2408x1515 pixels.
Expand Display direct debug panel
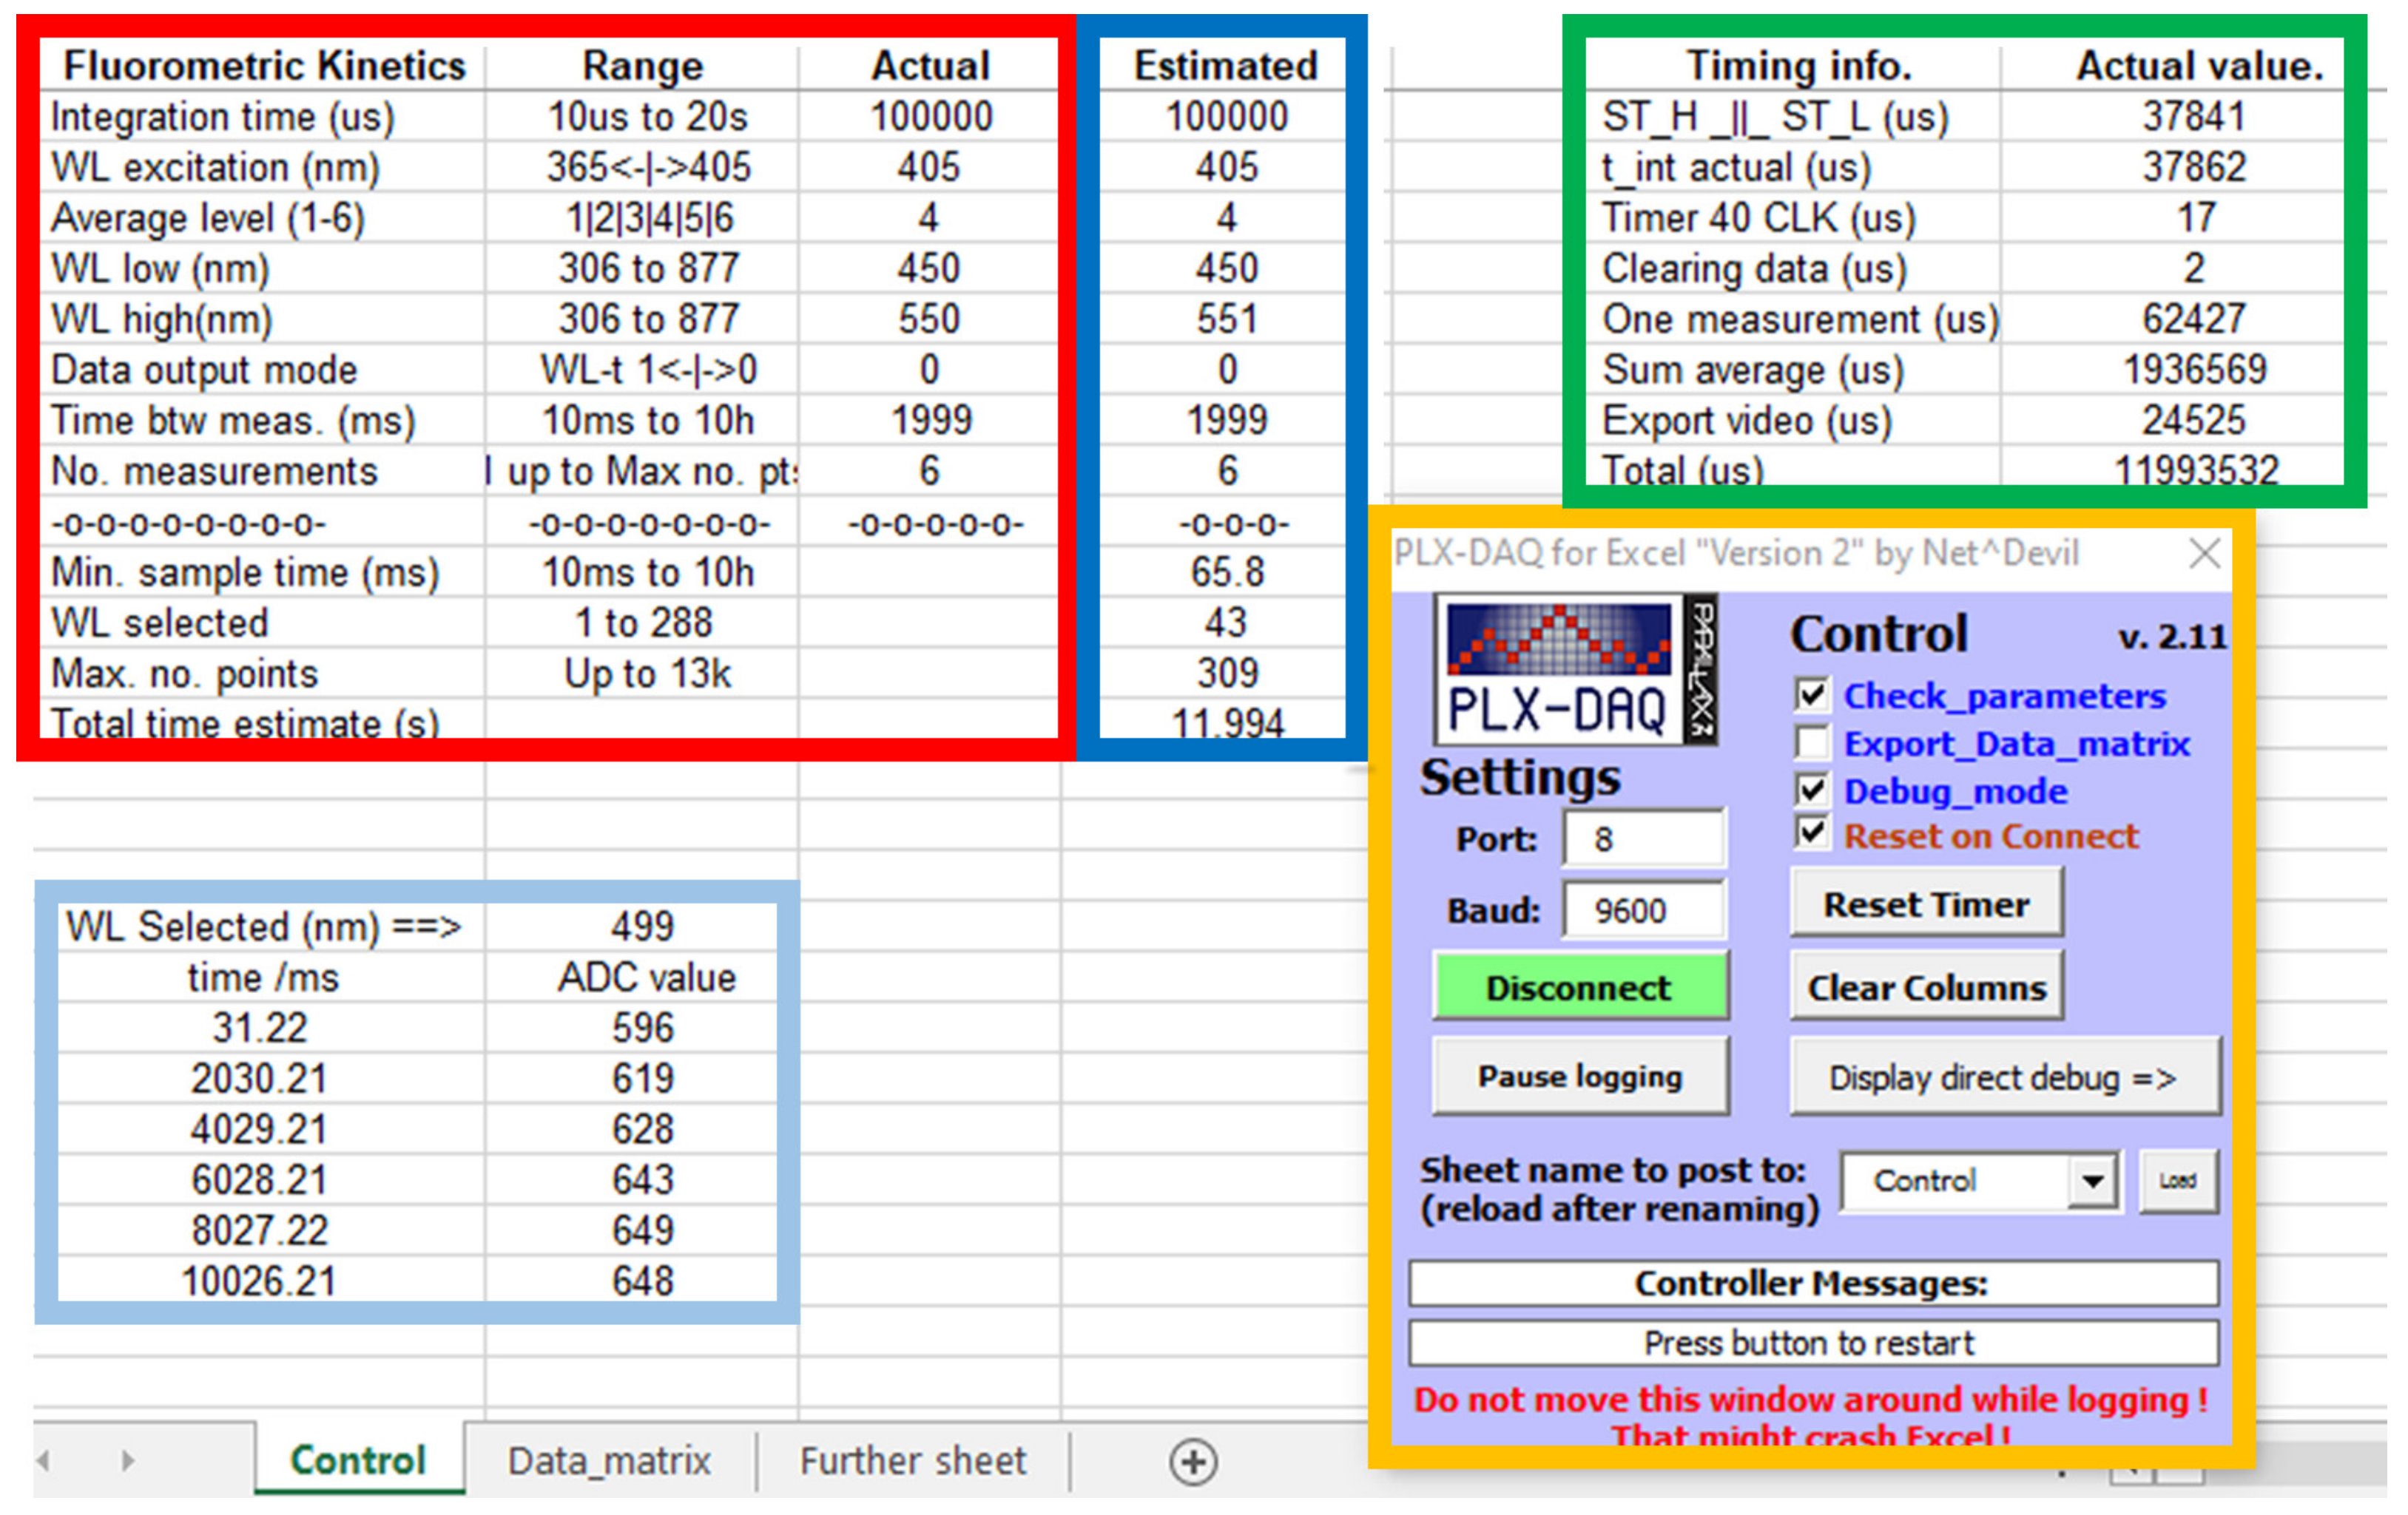[x=2003, y=1077]
